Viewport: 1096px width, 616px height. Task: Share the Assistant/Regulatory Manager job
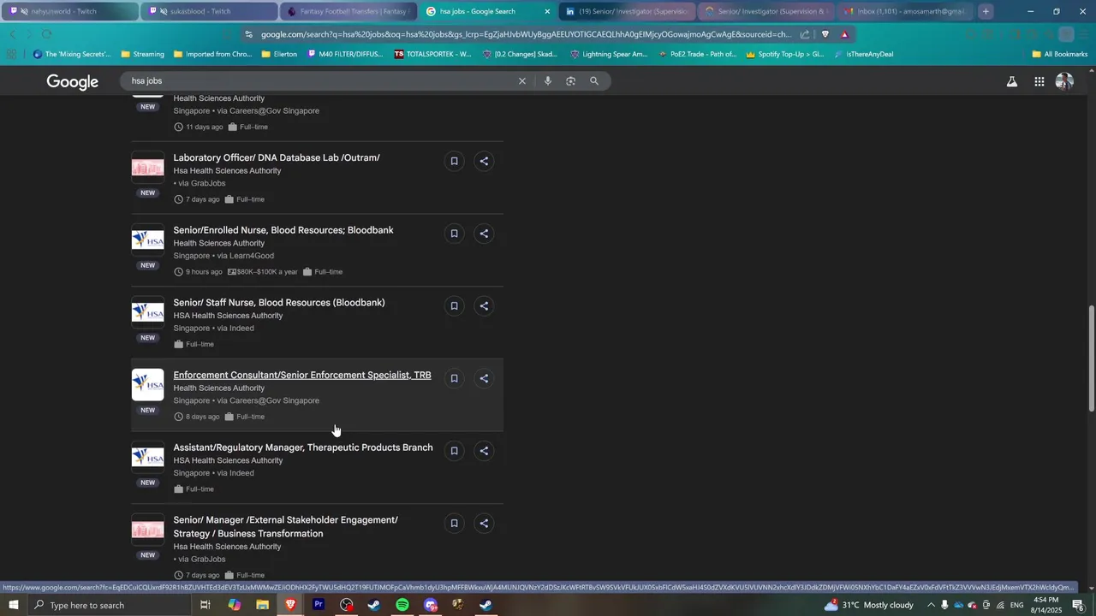point(484,451)
